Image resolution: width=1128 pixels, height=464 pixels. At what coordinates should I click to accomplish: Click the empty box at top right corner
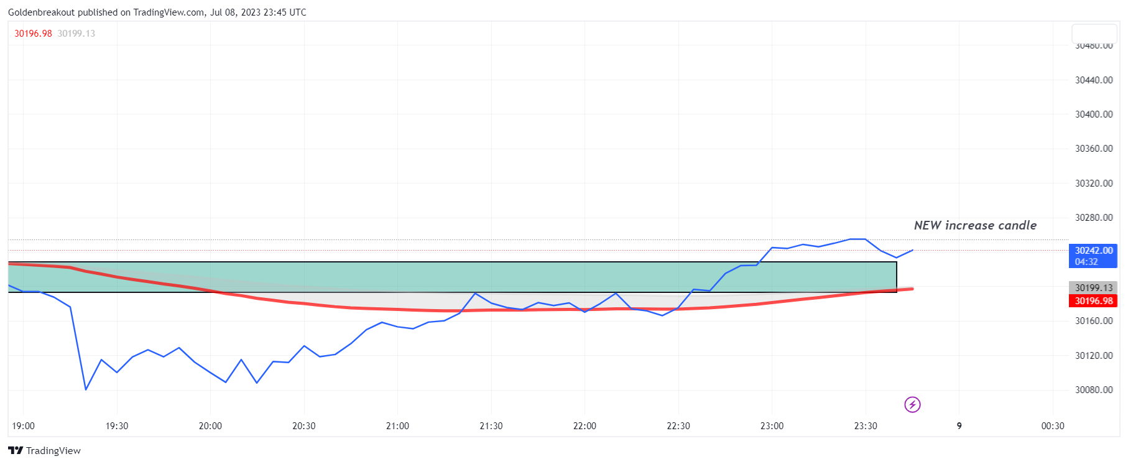coord(1094,34)
